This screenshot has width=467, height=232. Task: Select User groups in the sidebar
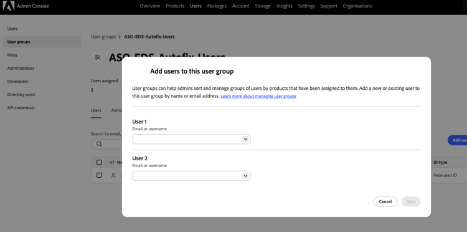pos(42,42)
